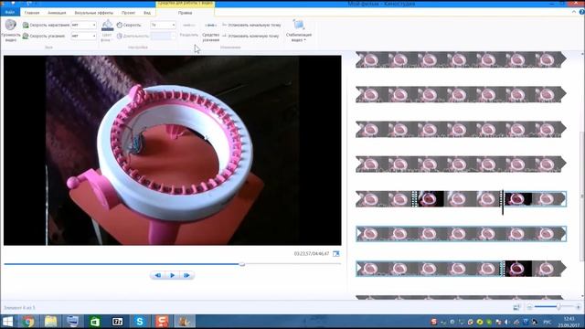Click the Разделить split button
585x329 pixels.
tap(189, 29)
